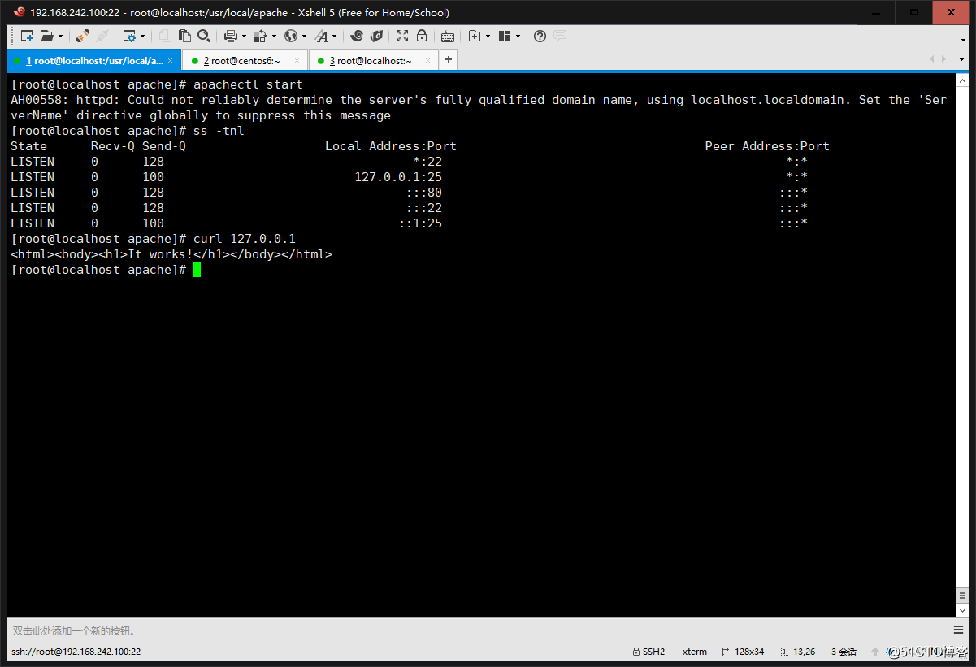Click the Reconnect plug icon
The width and height of the screenshot is (976, 667).
[82, 36]
